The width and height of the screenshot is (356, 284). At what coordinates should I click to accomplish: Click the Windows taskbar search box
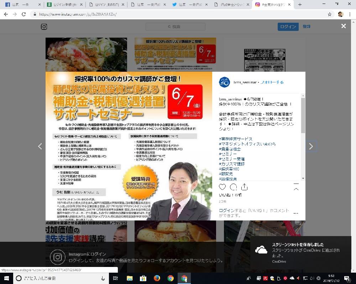pos(61,278)
